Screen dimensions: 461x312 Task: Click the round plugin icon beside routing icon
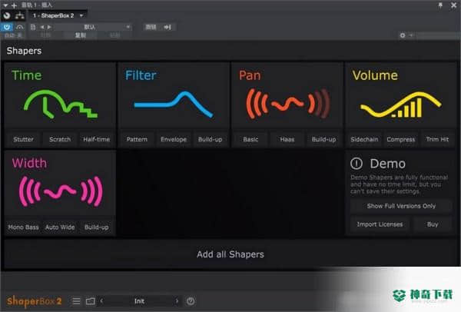(x=7, y=15)
